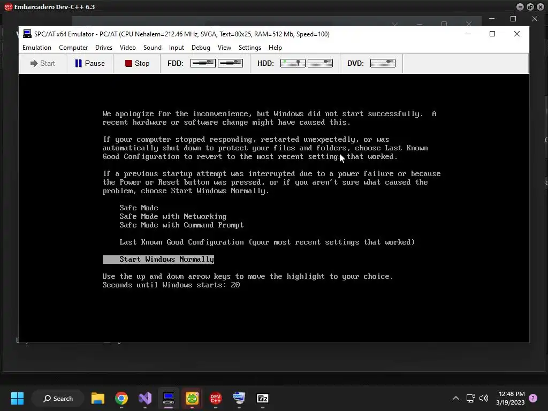This screenshot has width=548, height=411.
Task: Open the Debug menu
Action: coord(201,48)
